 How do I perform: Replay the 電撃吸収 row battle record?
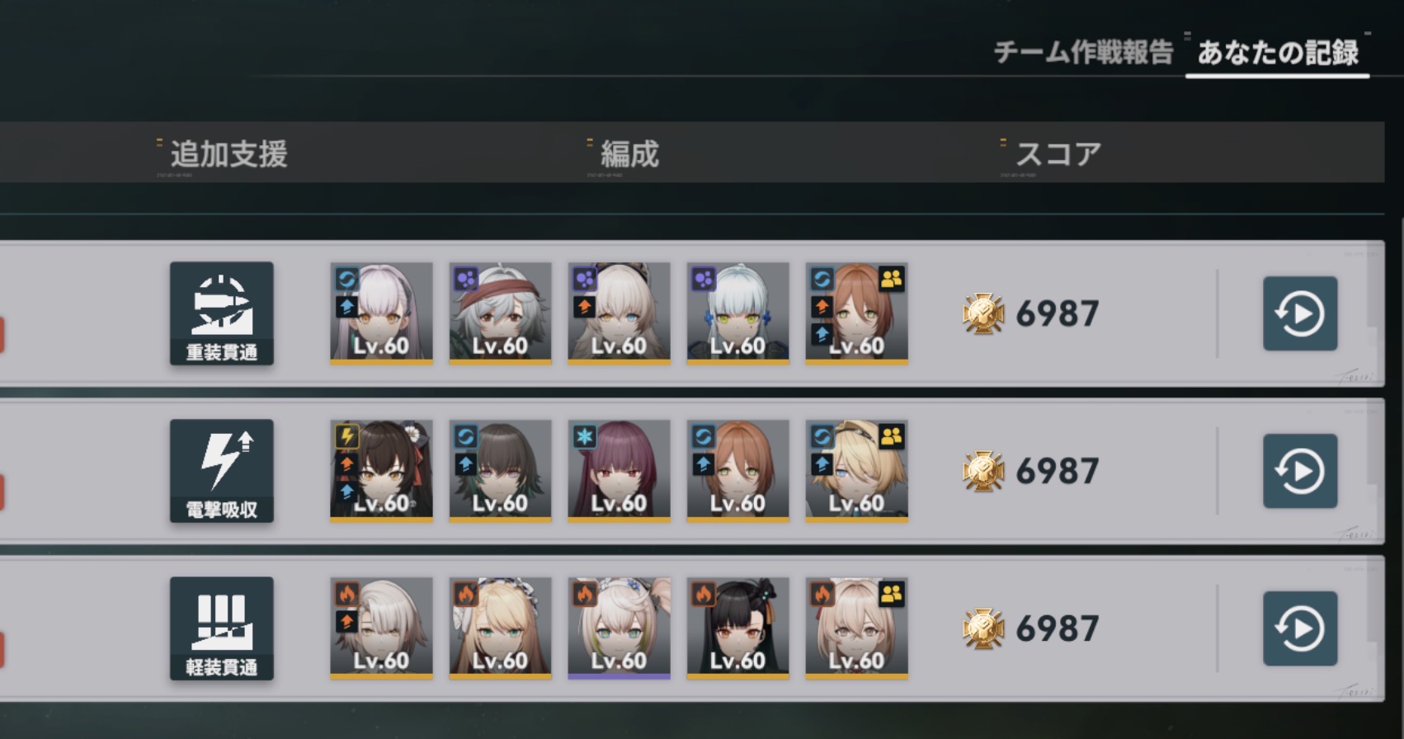point(1300,471)
